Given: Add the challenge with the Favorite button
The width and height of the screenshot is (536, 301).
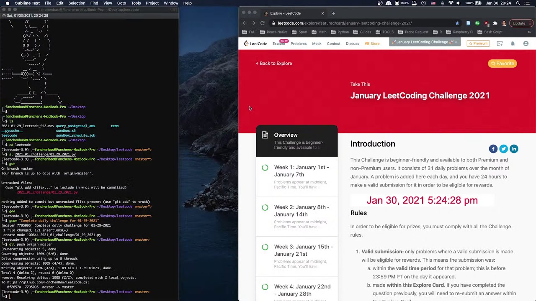Looking at the screenshot, I should (x=502, y=64).
